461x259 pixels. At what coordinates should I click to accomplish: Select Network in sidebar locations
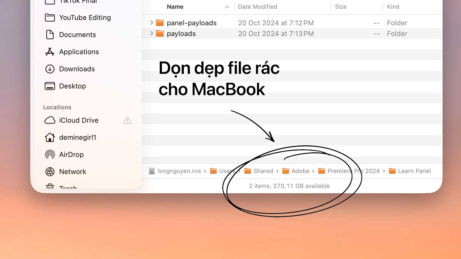coord(72,172)
